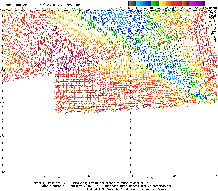The width and height of the screenshot is (218, 191).
Task: Click the yellow 20-25 knots legend color
Action: 163,4
